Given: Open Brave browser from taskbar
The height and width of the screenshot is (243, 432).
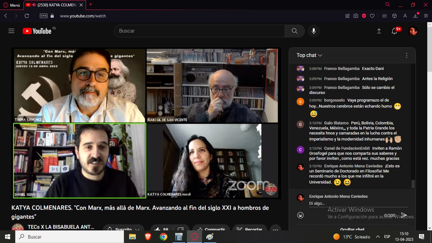Looking at the screenshot, I should pos(148,237).
